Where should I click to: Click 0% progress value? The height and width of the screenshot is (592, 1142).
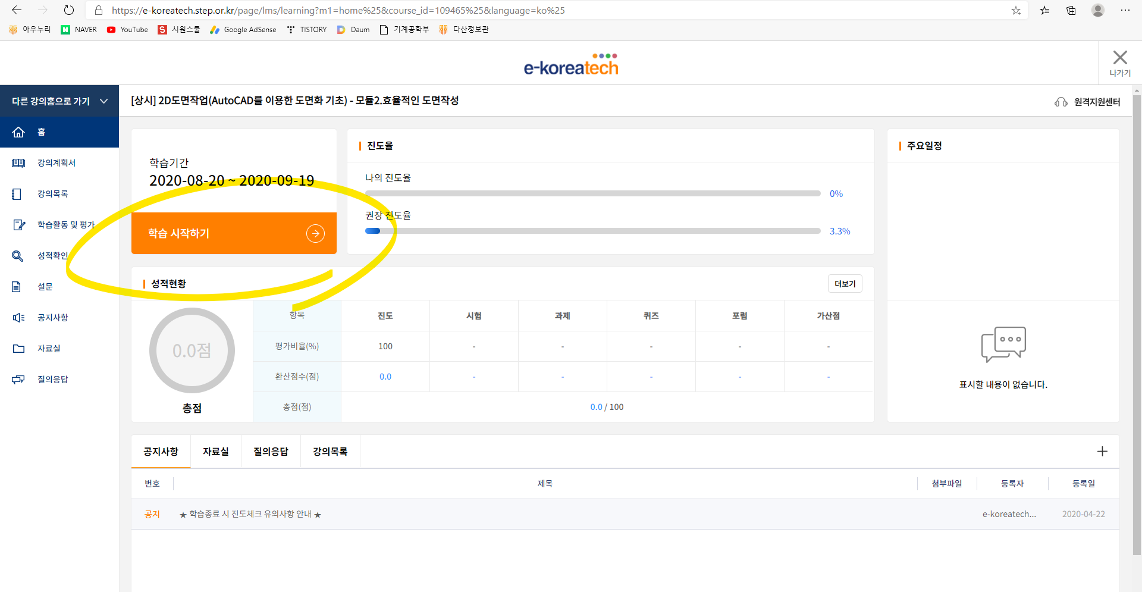coord(836,194)
